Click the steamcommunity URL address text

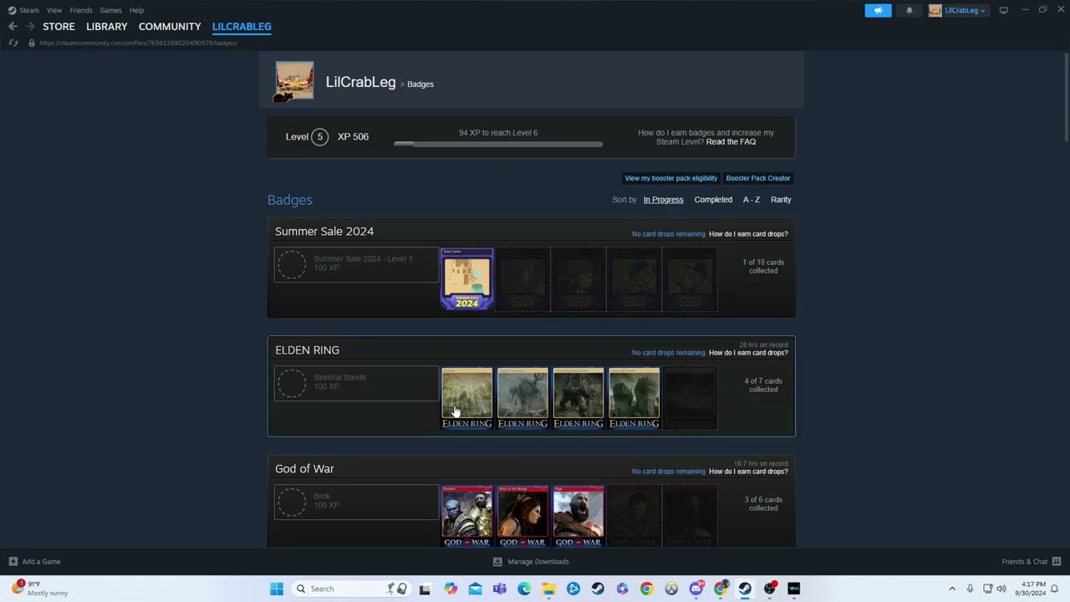point(138,43)
